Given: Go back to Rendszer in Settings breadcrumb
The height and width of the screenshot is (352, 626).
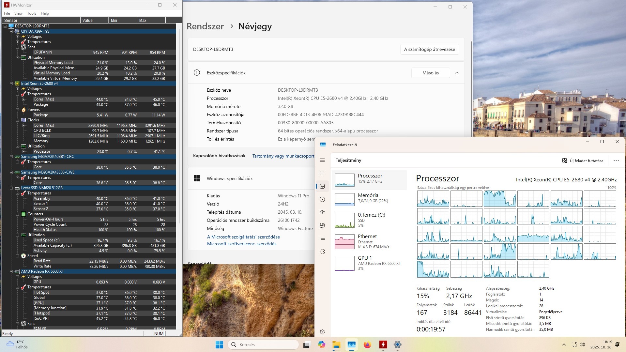Looking at the screenshot, I should pyautogui.click(x=205, y=26).
